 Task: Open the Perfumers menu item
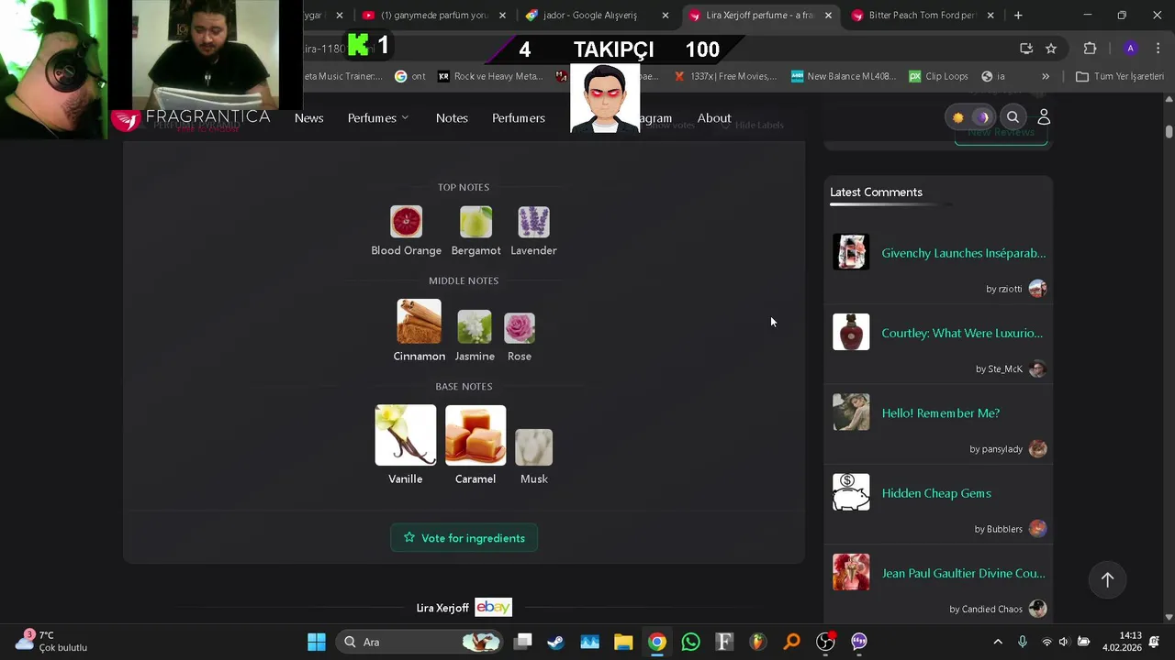(519, 118)
